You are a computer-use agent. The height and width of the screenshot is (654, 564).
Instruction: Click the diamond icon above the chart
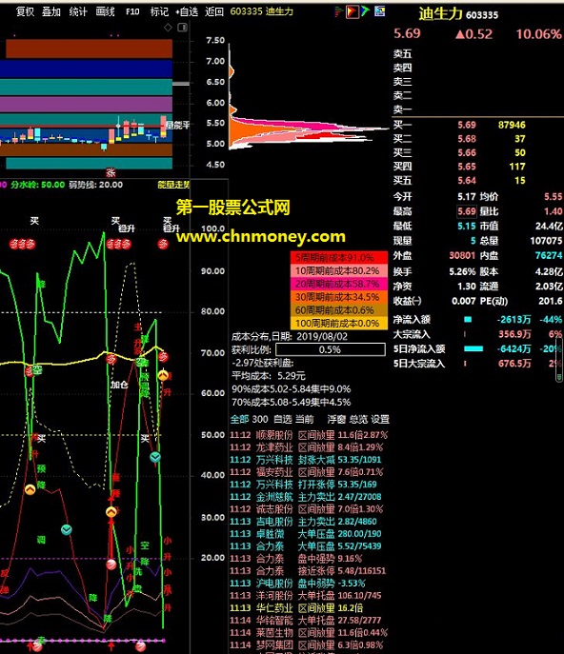[168, 28]
